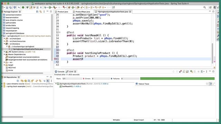
Task: Click the Run Last Tool briefcase icon
Action: (55, 7)
